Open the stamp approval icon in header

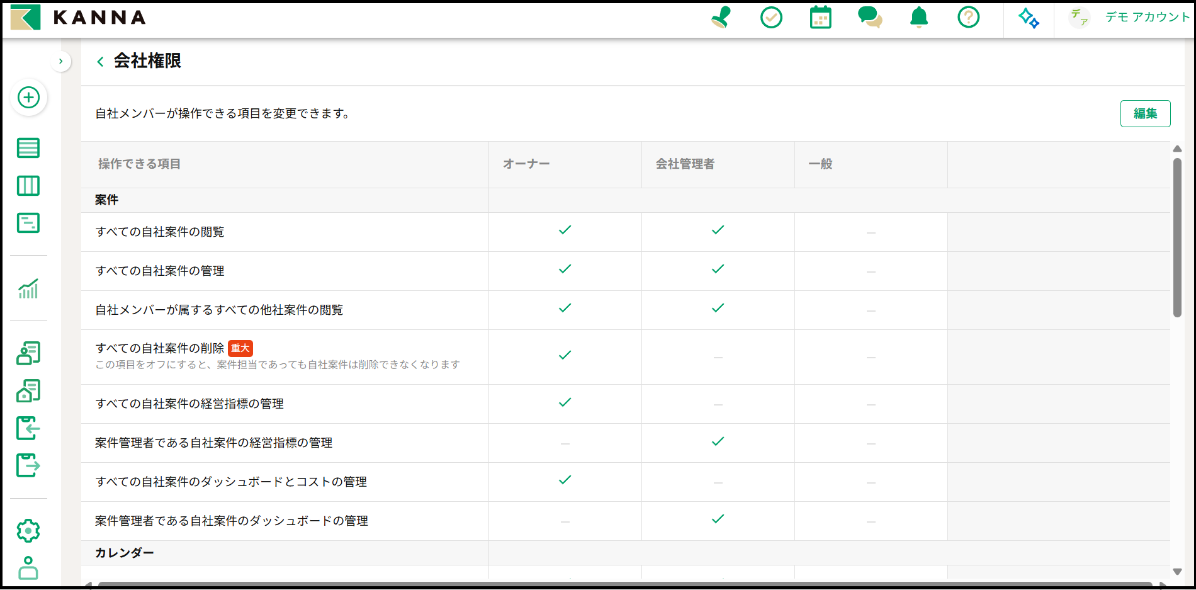coord(721,18)
